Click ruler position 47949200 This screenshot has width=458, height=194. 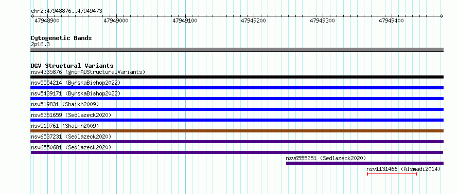254,21
